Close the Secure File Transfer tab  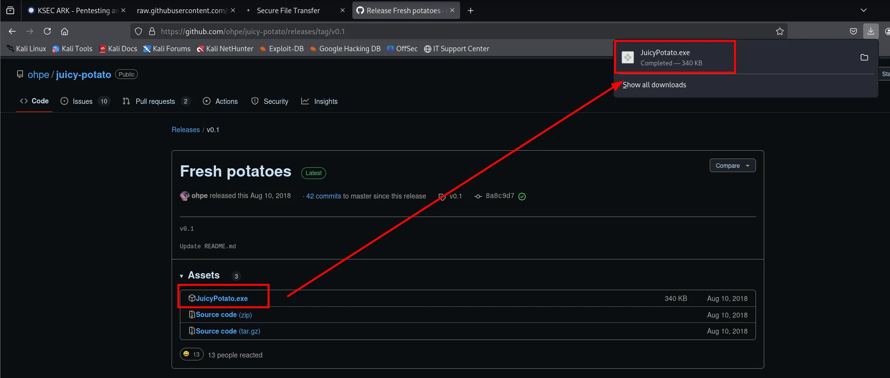tap(342, 10)
